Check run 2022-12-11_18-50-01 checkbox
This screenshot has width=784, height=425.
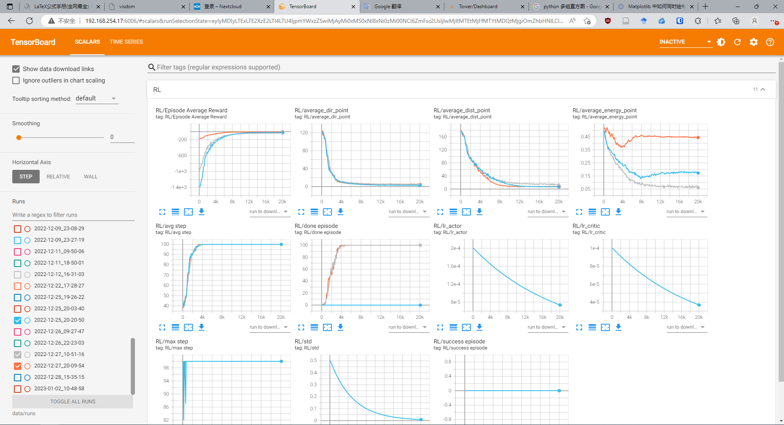coord(18,263)
